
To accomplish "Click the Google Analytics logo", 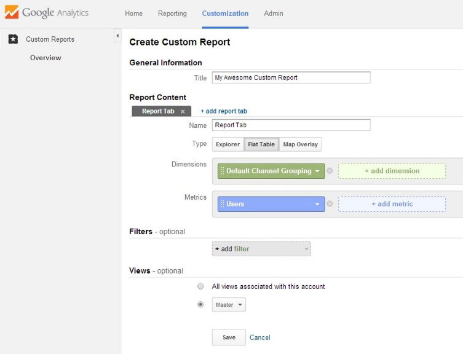I will (47, 13).
